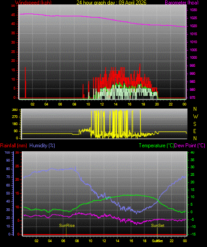Click the 04 hour label under the windspeed graph

(46, 104)
